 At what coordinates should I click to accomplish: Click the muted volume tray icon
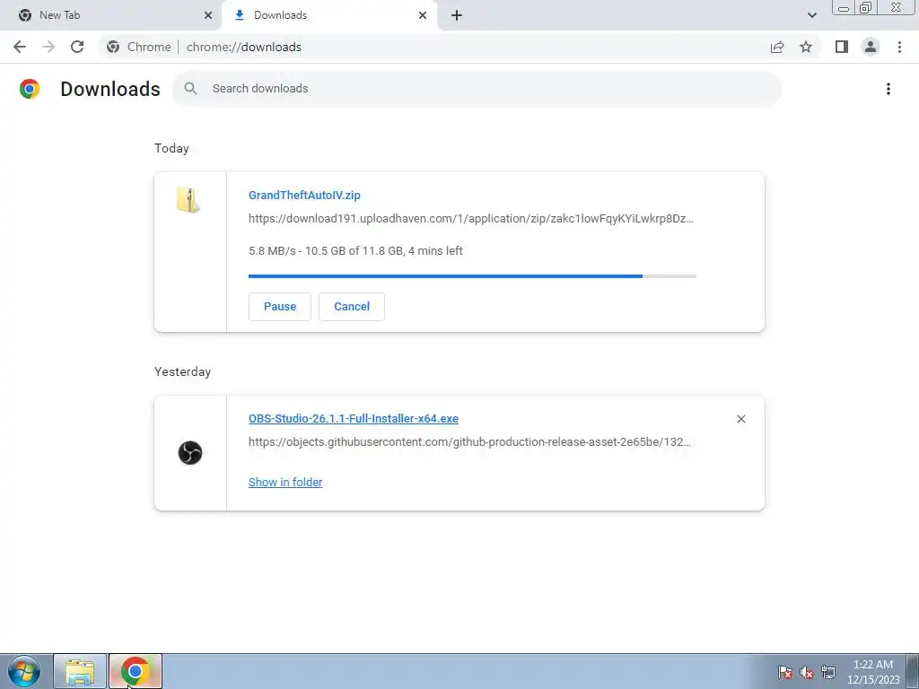807,672
